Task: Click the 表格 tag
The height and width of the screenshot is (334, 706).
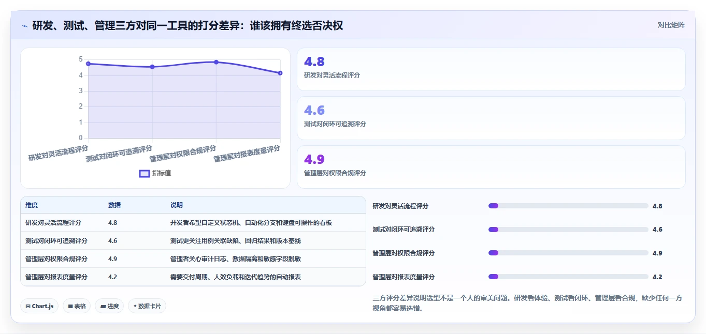Action: pyautogui.click(x=77, y=306)
